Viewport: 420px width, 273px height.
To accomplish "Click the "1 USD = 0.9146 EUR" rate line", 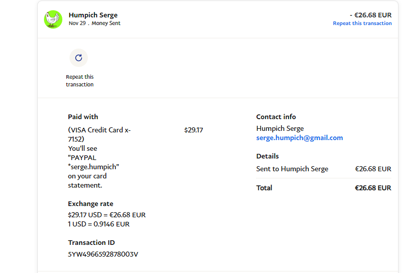I will click(x=99, y=224).
